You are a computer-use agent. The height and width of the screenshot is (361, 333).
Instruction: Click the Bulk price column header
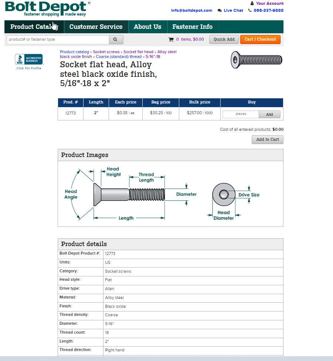click(200, 102)
